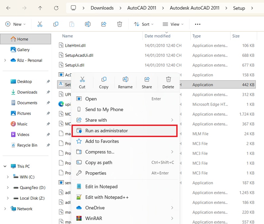Click the Copy icon in the toolbar

coord(56,24)
